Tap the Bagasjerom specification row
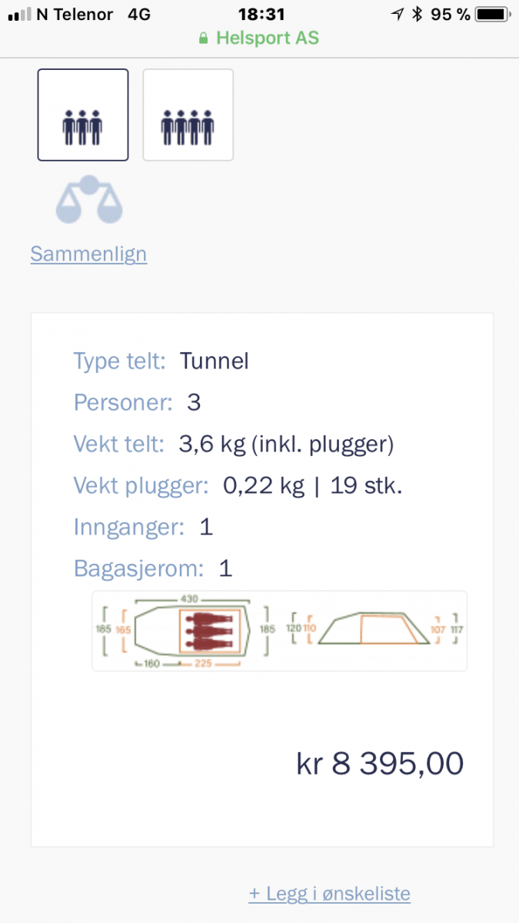519x923 pixels. (x=153, y=568)
